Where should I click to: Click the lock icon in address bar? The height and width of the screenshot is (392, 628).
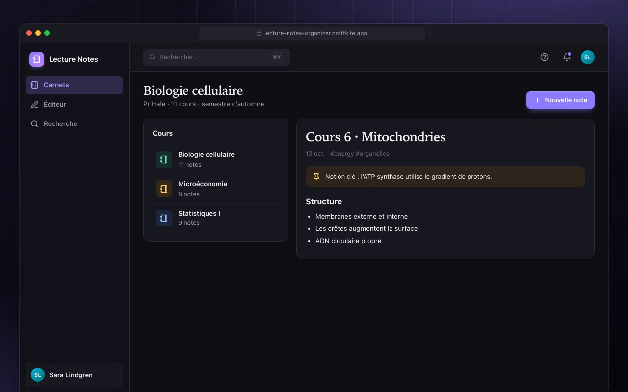[x=259, y=33]
